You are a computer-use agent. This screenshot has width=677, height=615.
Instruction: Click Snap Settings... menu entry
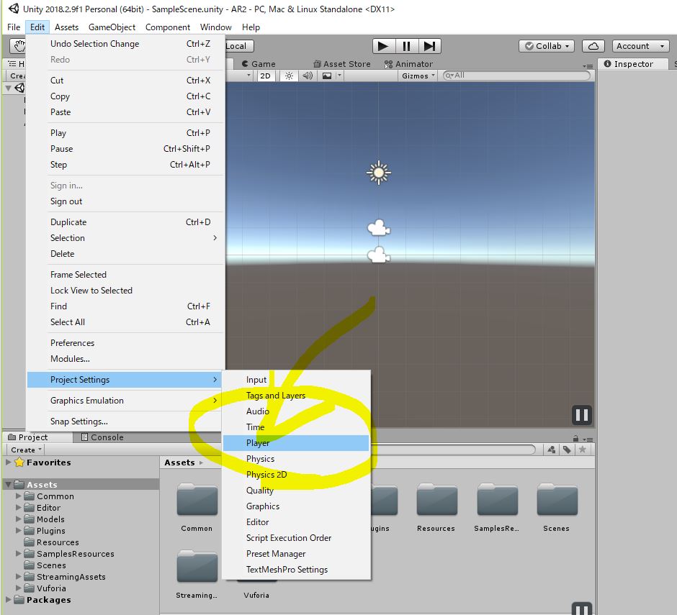[125, 422]
